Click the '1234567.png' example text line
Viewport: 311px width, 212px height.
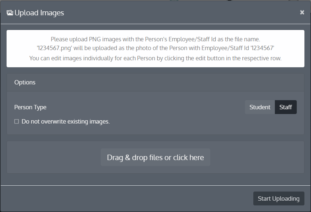tap(155, 48)
